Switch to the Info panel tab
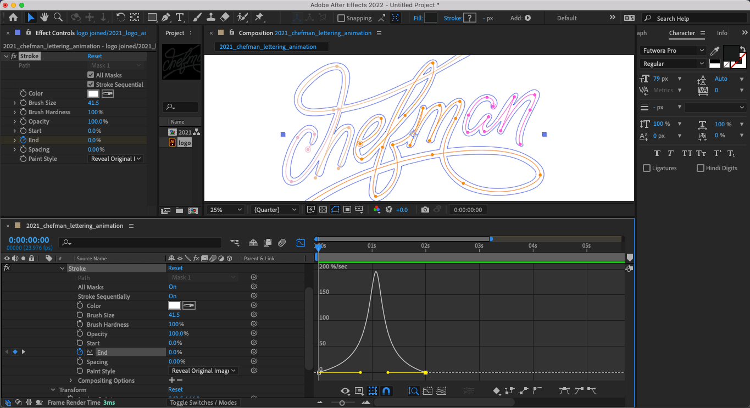750x408 pixels. click(x=722, y=33)
